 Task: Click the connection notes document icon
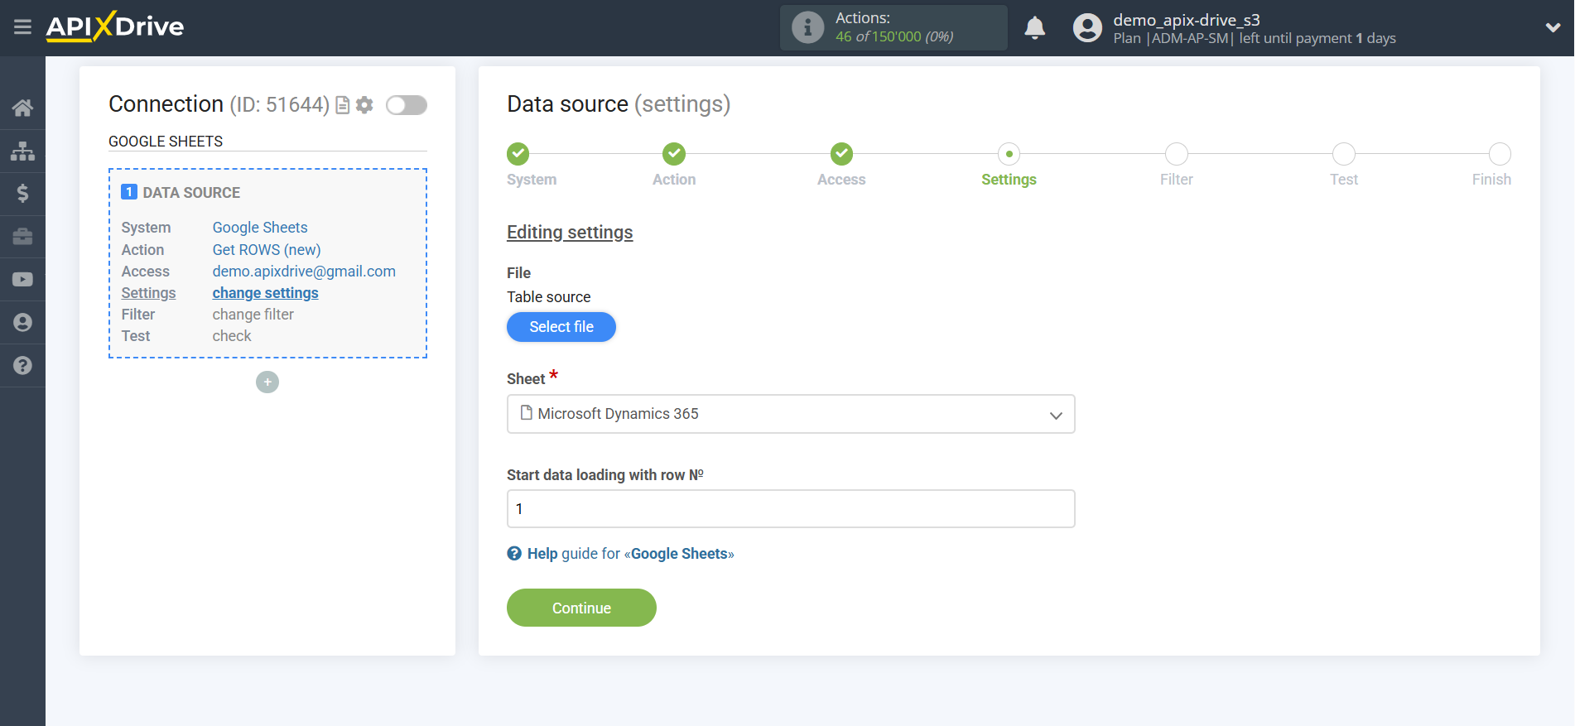click(342, 105)
